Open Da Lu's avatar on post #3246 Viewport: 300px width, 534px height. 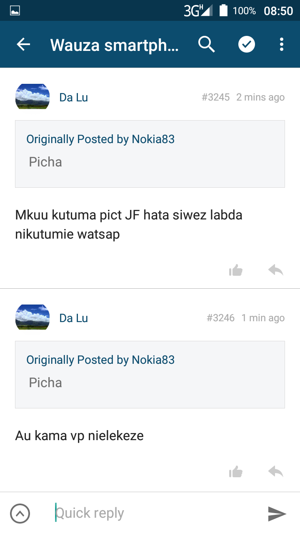pos(32,317)
